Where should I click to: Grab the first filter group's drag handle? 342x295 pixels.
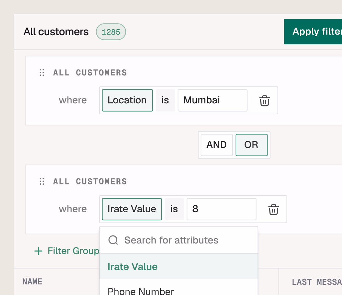(x=42, y=73)
